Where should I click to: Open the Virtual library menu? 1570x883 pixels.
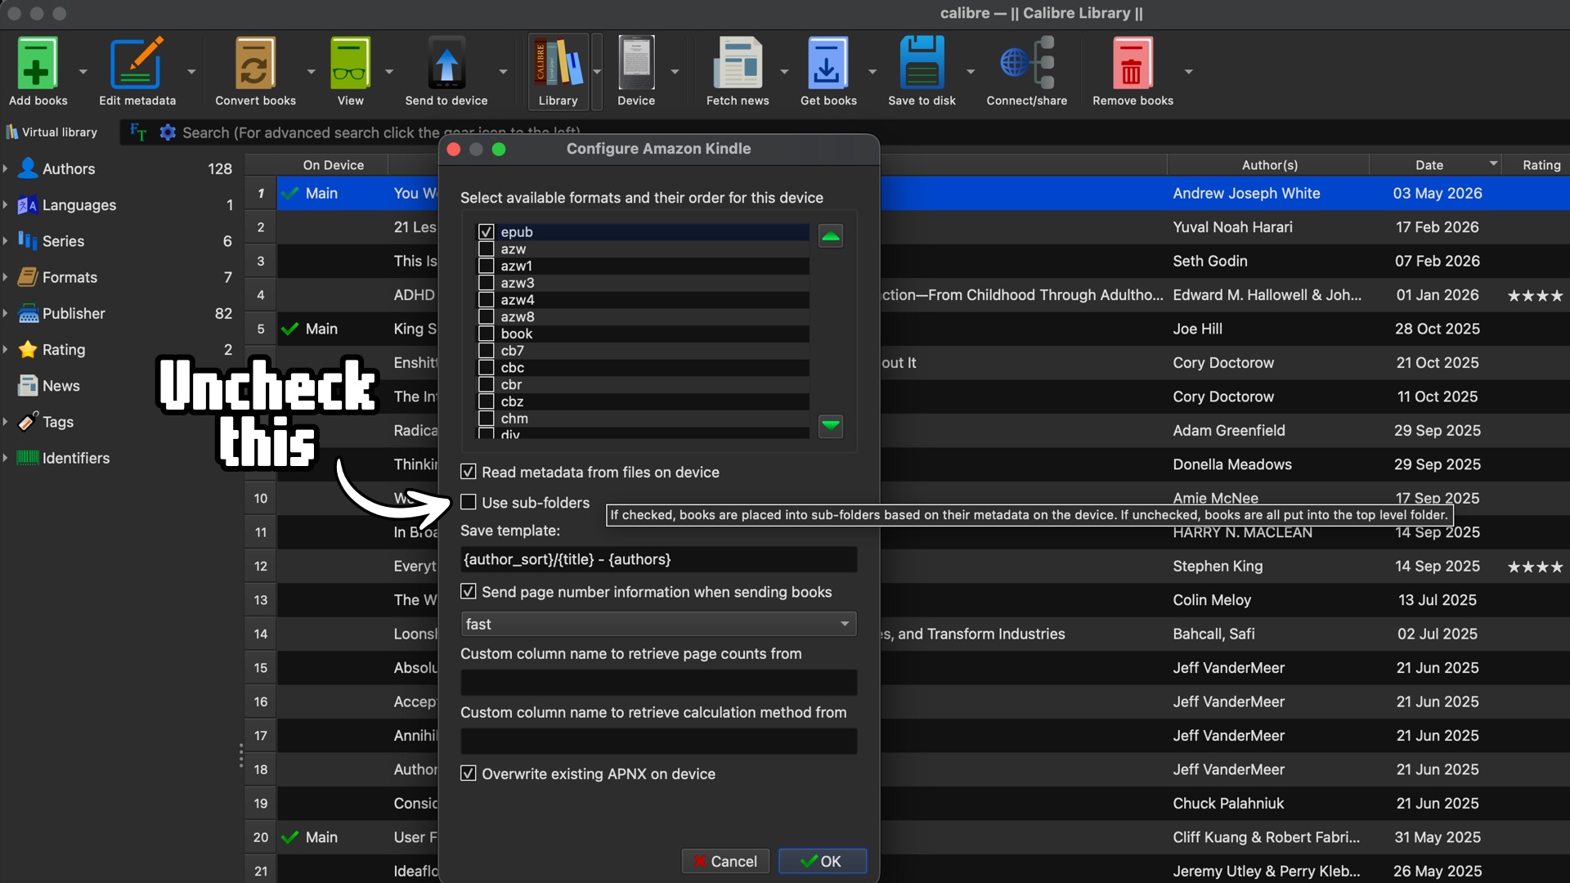[52, 132]
